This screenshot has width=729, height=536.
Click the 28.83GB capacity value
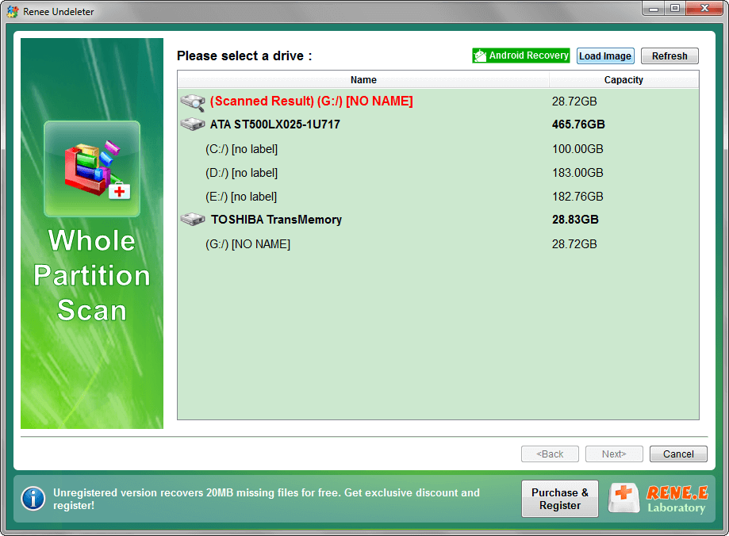point(575,220)
